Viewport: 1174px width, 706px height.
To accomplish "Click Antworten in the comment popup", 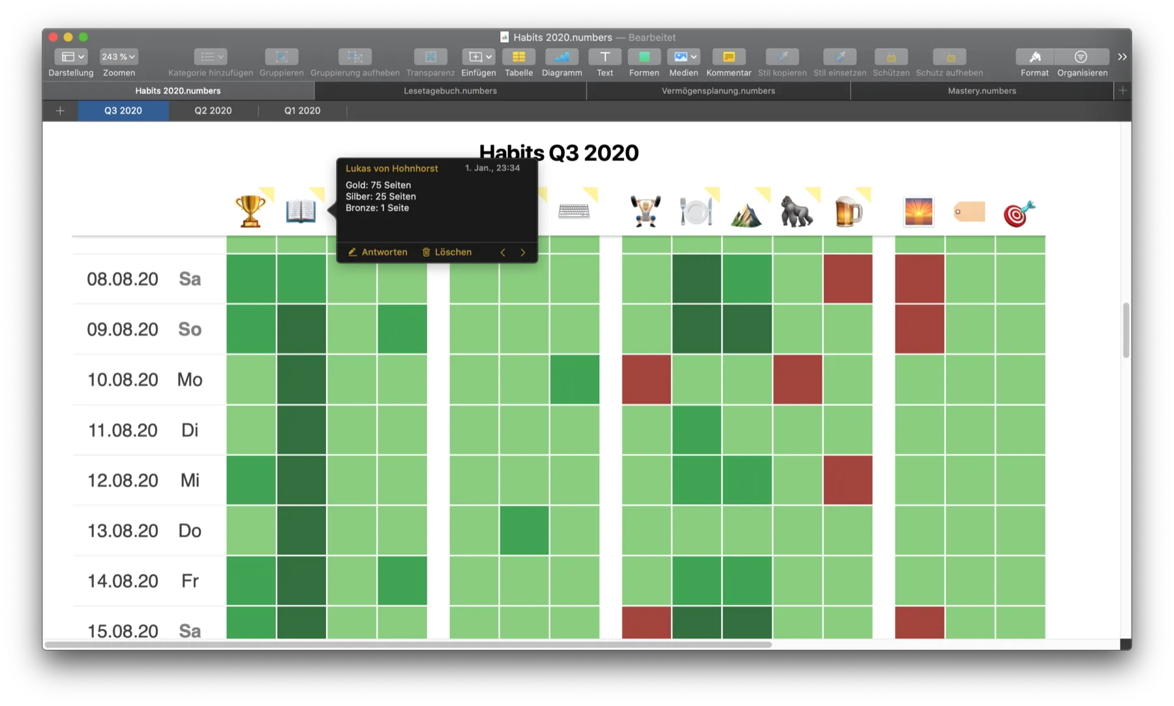I will point(378,252).
